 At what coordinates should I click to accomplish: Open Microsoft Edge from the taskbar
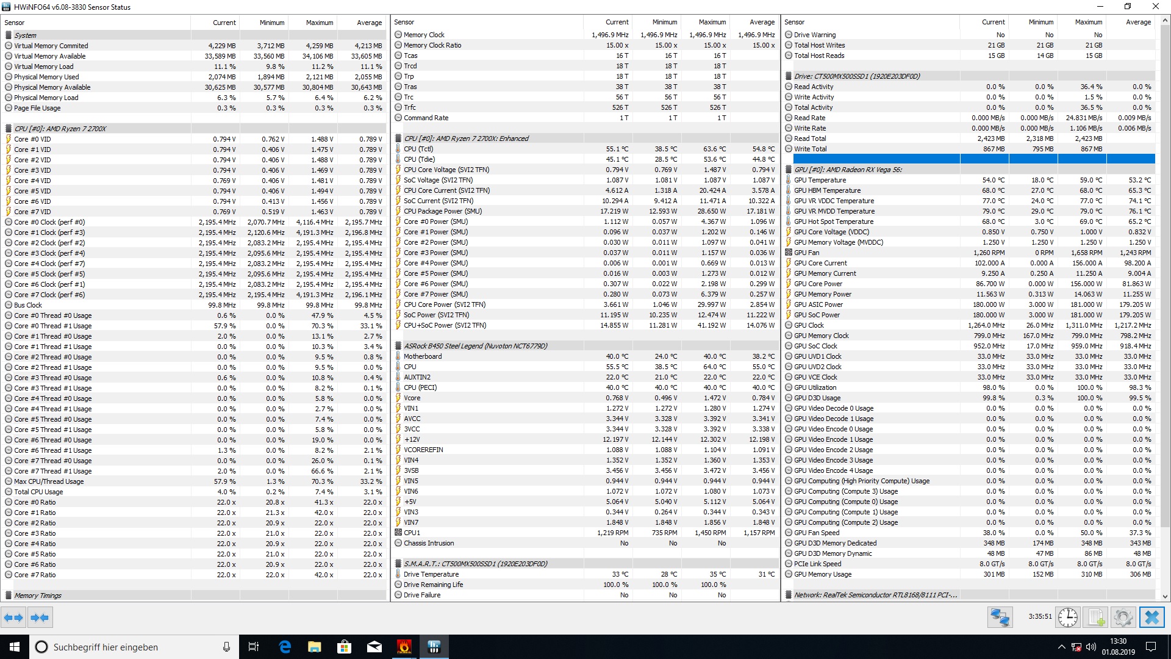pos(285,647)
